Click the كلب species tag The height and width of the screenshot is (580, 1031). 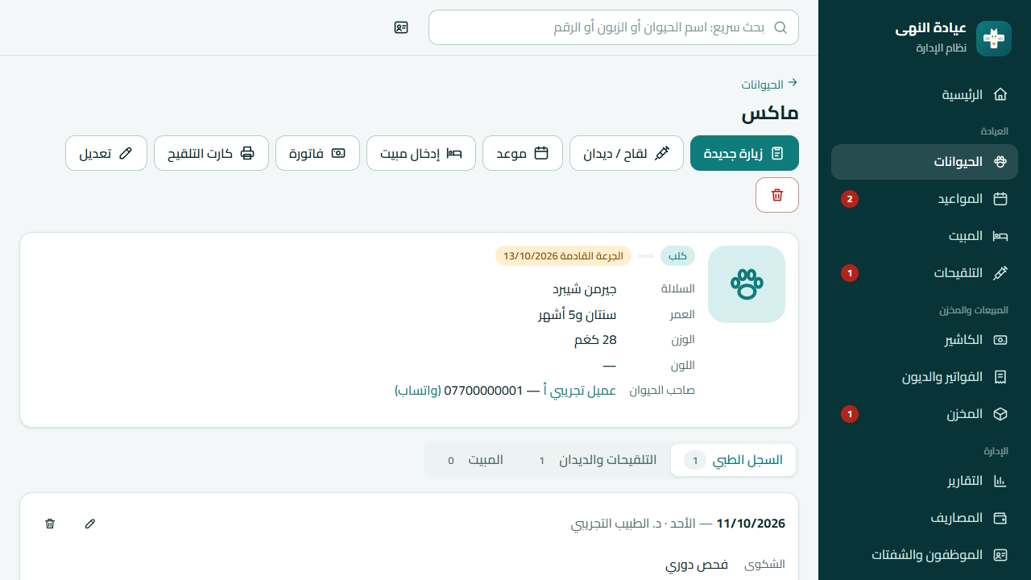677,256
